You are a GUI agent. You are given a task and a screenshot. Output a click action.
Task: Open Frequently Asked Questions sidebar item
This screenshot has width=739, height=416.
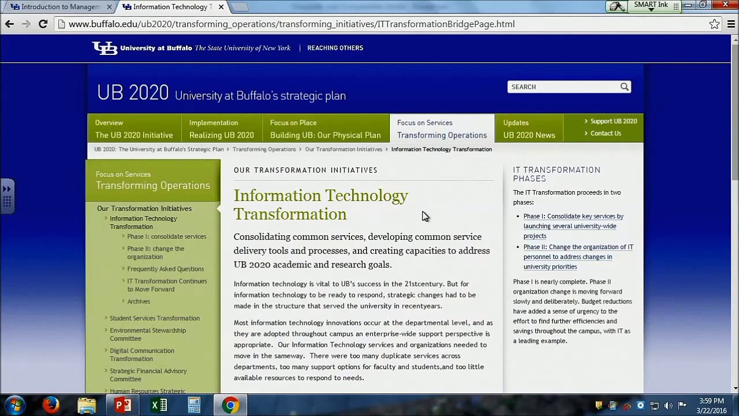[x=165, y=269]
